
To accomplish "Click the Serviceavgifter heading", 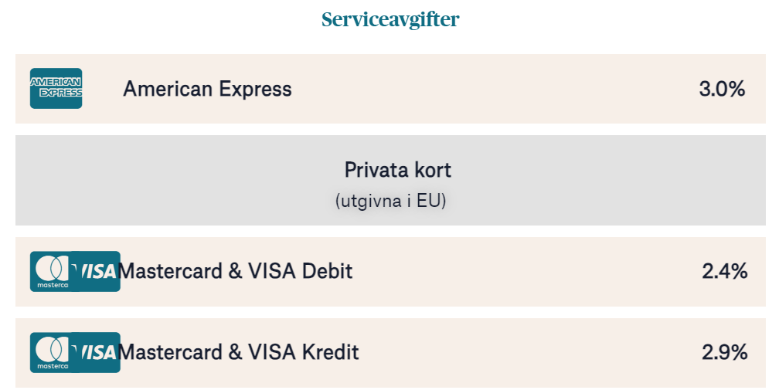I will (x=390, y=20).
